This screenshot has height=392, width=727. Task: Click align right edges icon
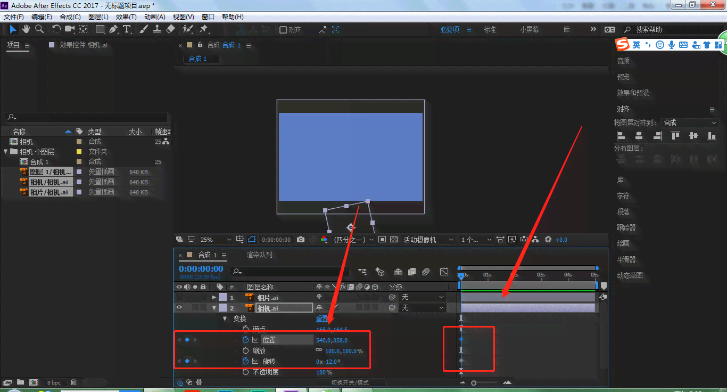click(x=658, y=136)
